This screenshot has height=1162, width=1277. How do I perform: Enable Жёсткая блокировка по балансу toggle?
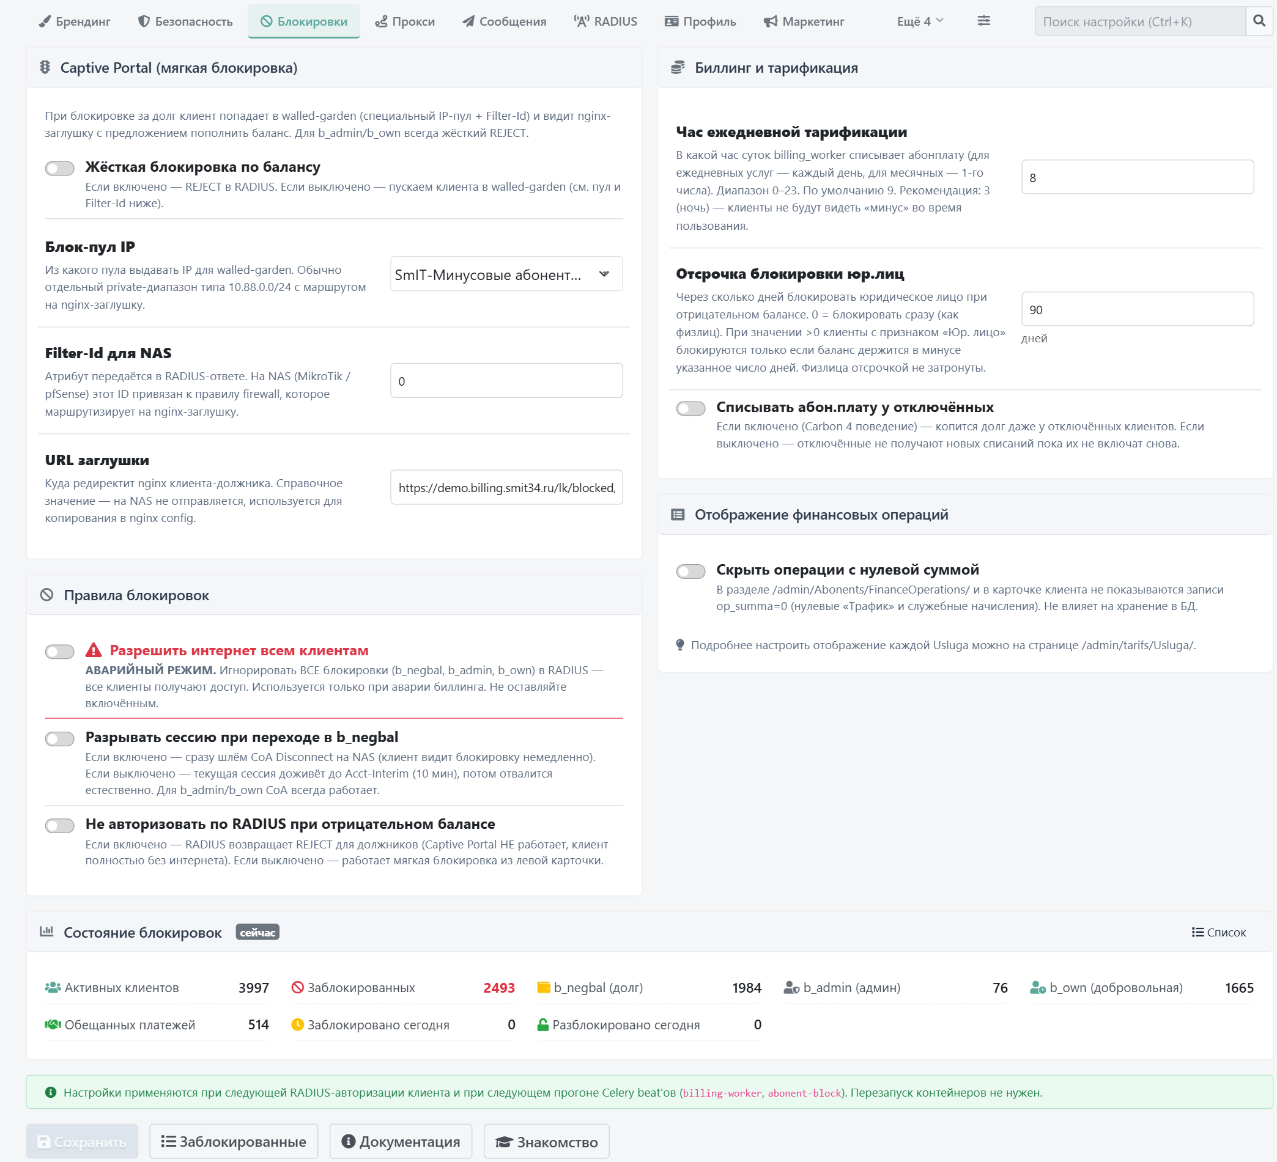[59, 168]
